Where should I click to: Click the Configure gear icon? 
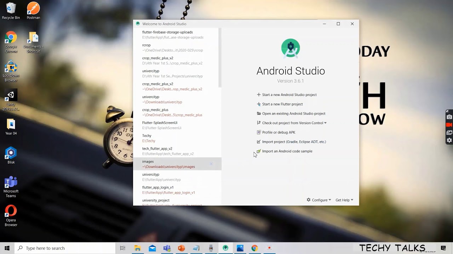(309, 200)
